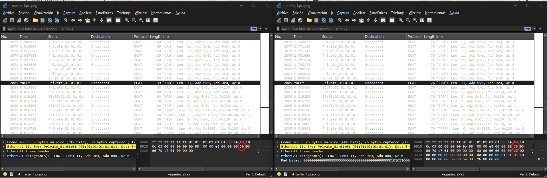
Task: Go to the first packet in the 4_sniffer window
Action: [368, 20]
